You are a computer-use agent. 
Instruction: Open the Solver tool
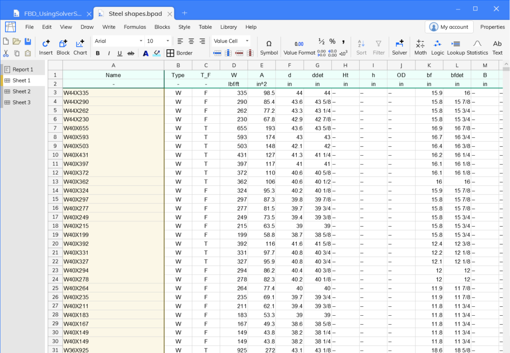click(x=399, y=46)
